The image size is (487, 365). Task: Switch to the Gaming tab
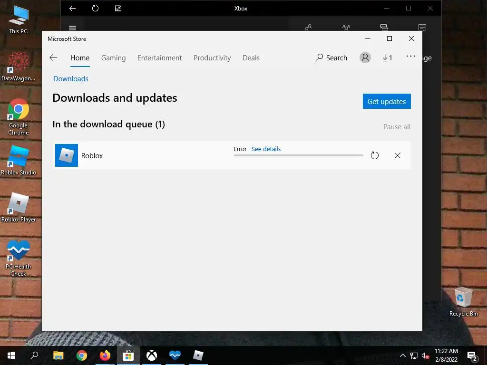[113, 58]
